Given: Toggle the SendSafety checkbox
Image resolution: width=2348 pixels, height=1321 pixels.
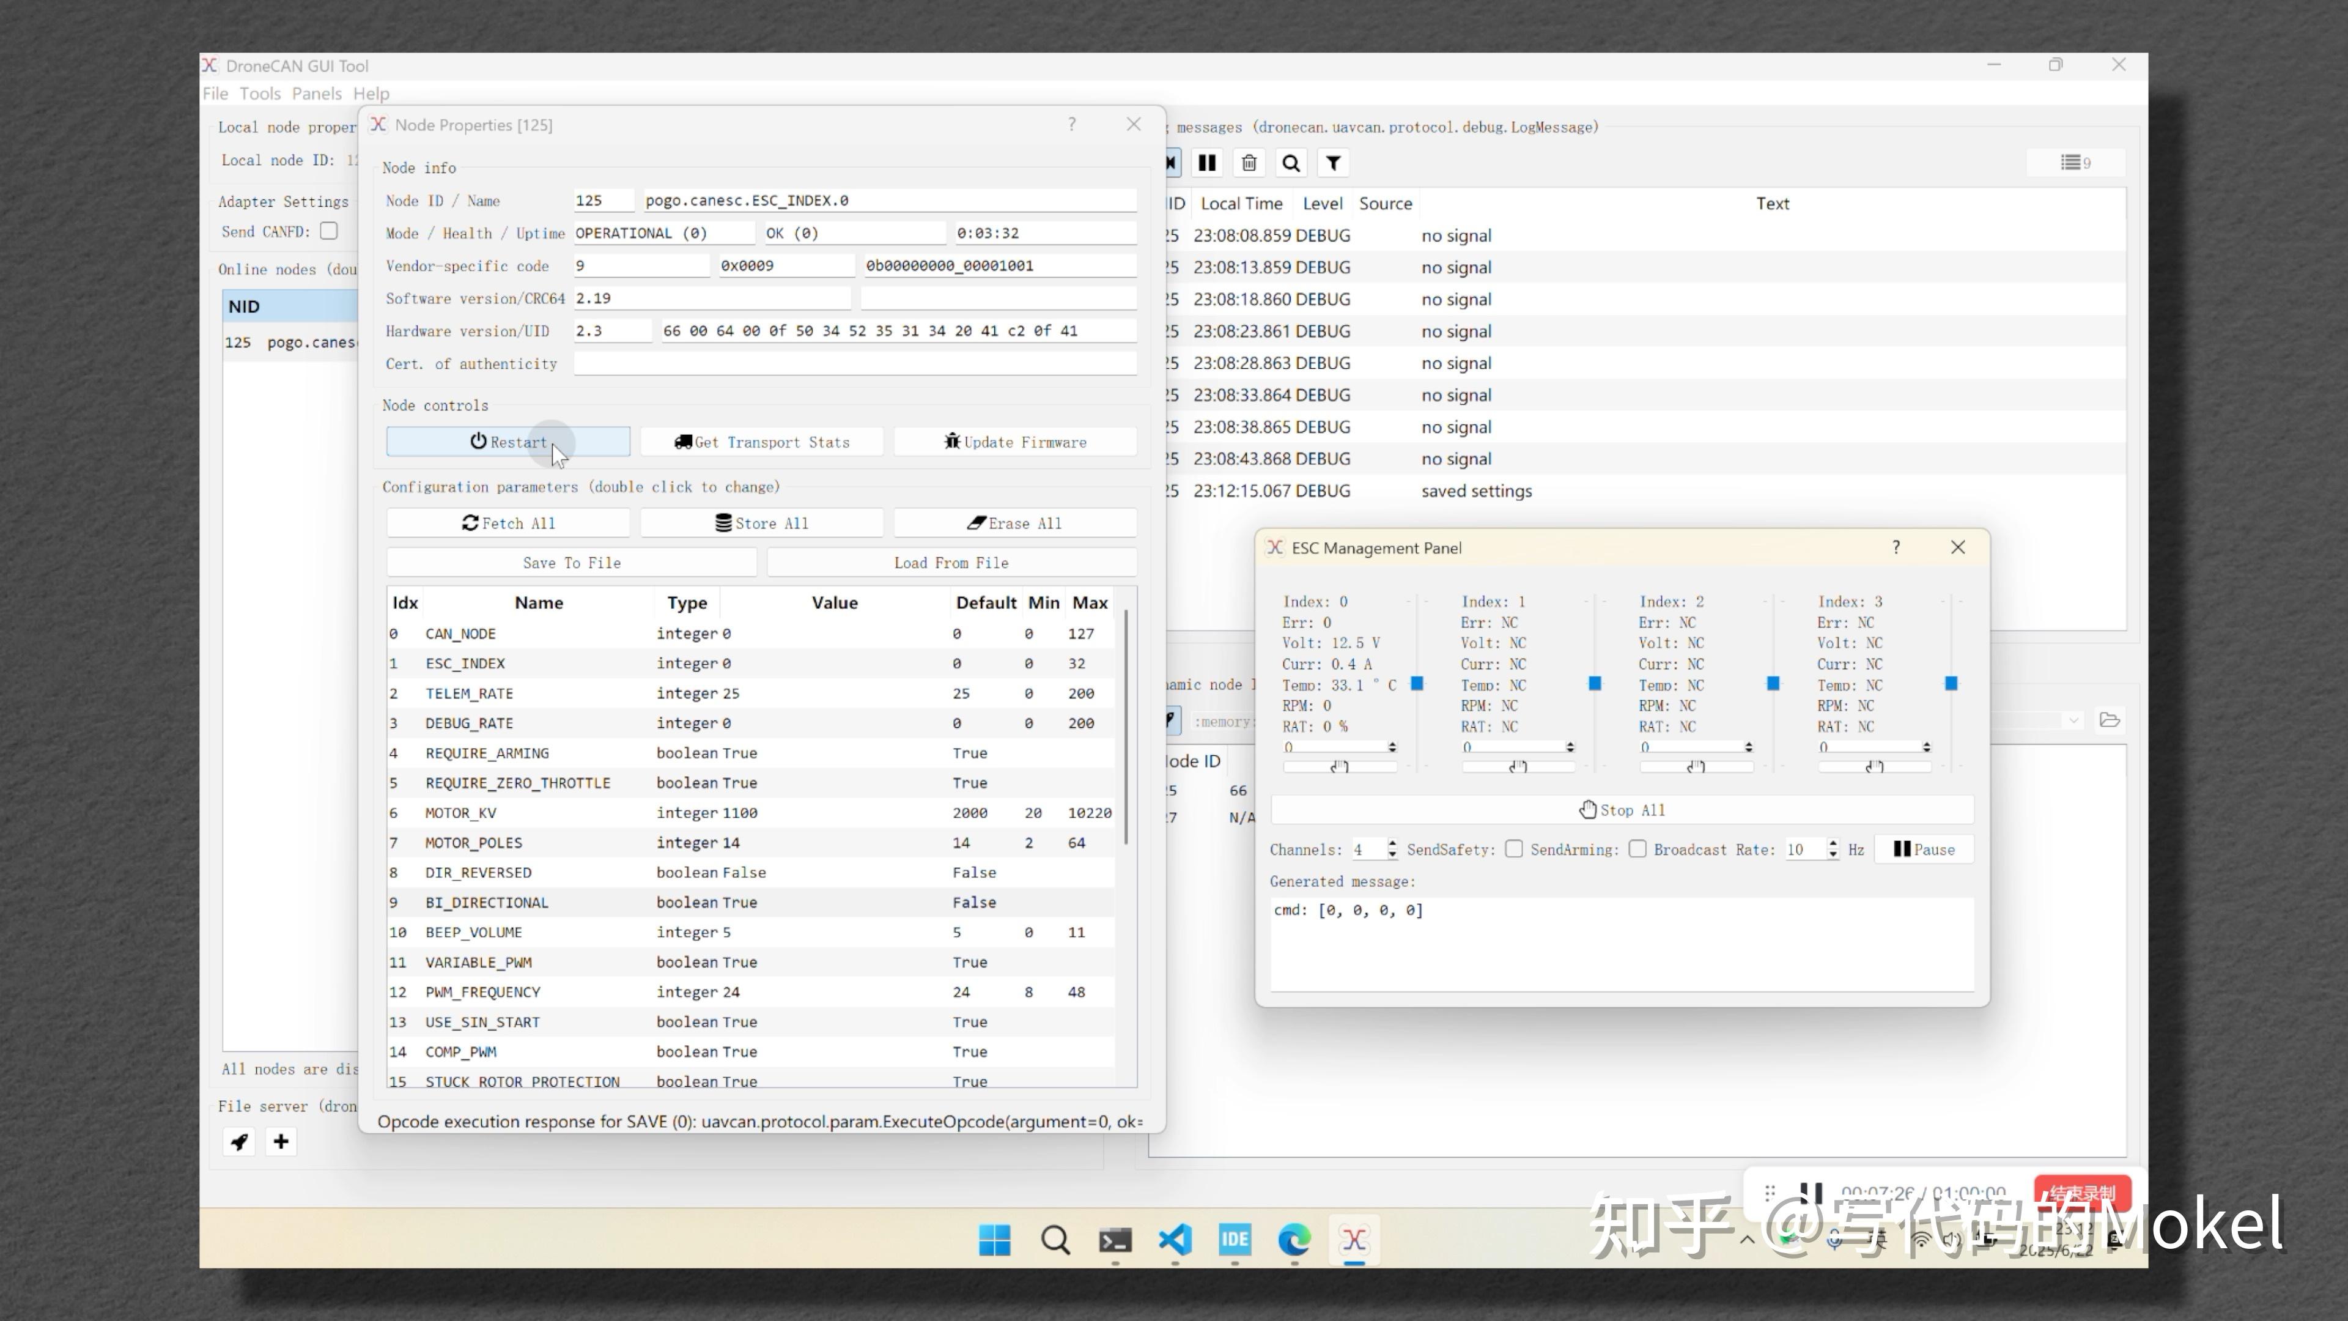Looking at the screenshot, I should pos(1514,849).
